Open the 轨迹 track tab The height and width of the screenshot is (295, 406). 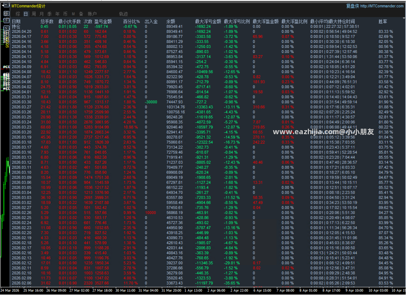pyautogui.click(x=123, y=14)
